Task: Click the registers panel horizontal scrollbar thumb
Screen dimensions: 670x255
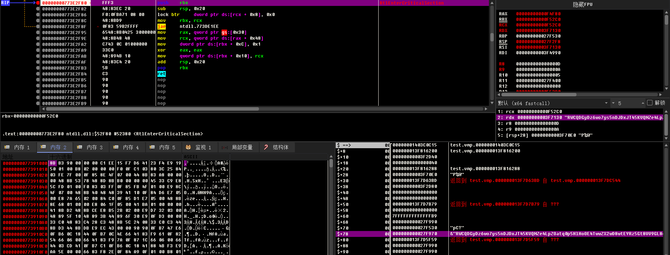Action: coord(539,95)
